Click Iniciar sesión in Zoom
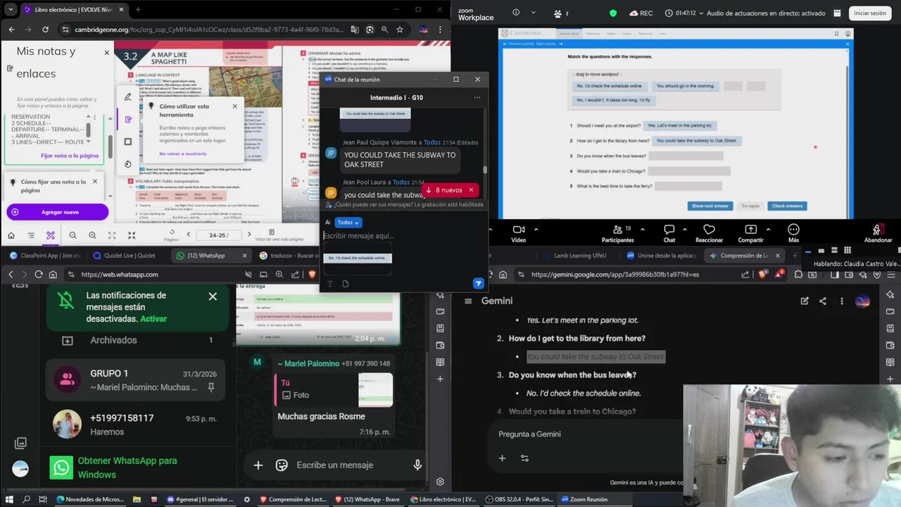 [x=870, y=13]
